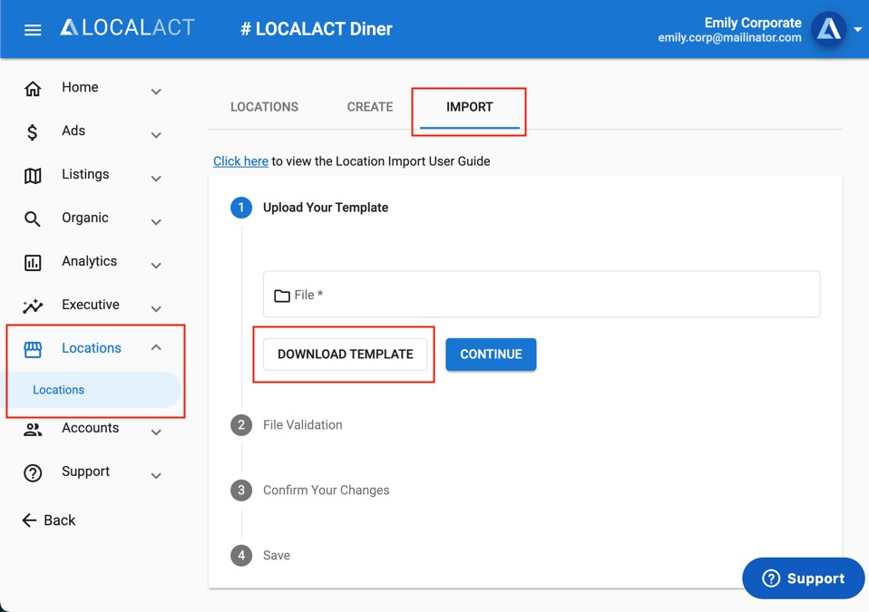This screenshot has width=869, height=612.
Task: Click the Analytics bar chart icon
Action: 33,263
